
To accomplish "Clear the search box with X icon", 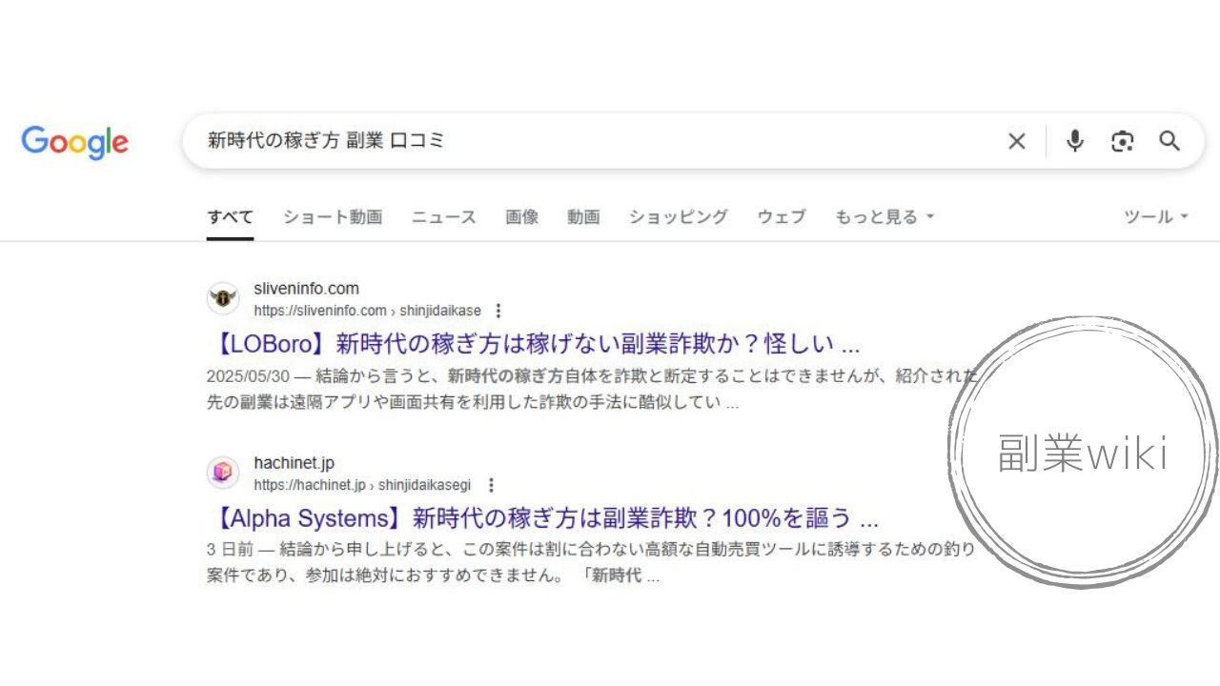I will click(x=1016, y=142).
